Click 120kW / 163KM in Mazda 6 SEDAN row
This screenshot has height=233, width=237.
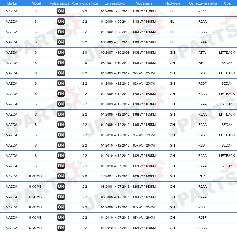click(x=144, y=104)
